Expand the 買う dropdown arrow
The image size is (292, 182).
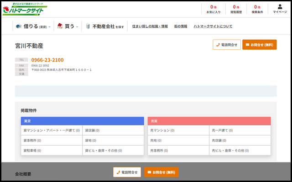(77, 27)
